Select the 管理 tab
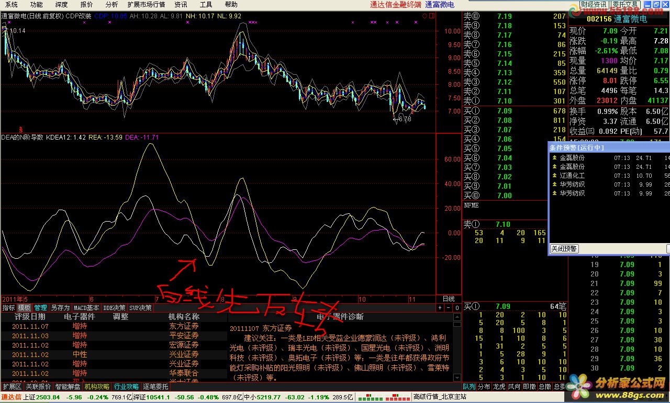670x403 pixels. (x=40, y=308)
